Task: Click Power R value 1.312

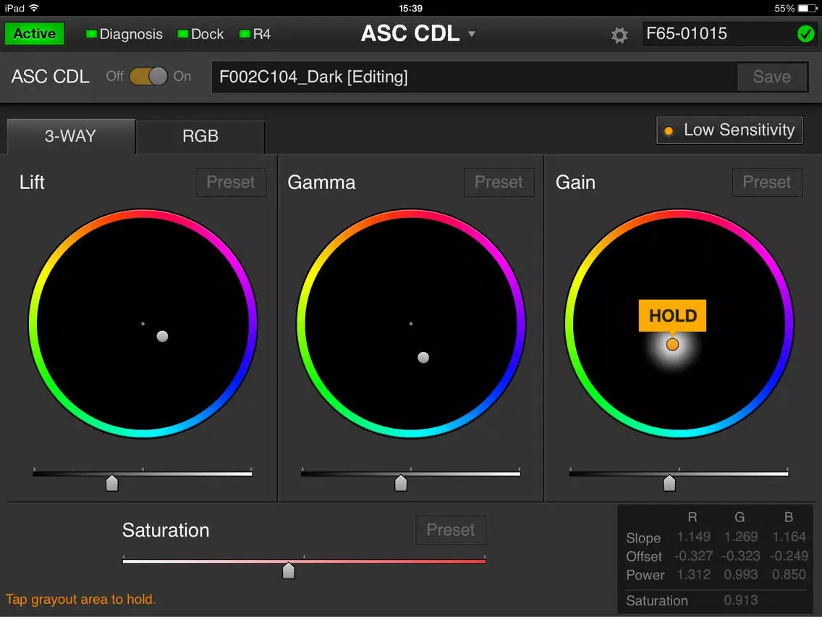Action: 693,574
